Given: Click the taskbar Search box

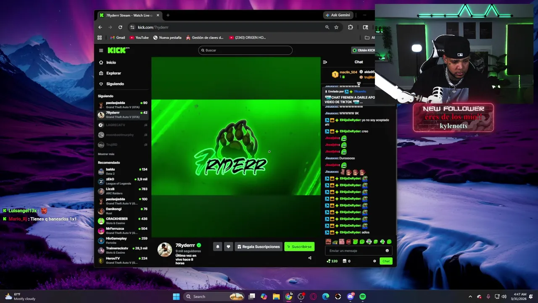Looking at the screenshot, I should pyautogui.click(x=215, y=297).
